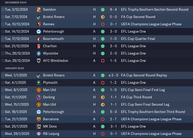The image size is (193, 138).
Task: Click the Swindon club badge
Action: (x=39, y=10)
